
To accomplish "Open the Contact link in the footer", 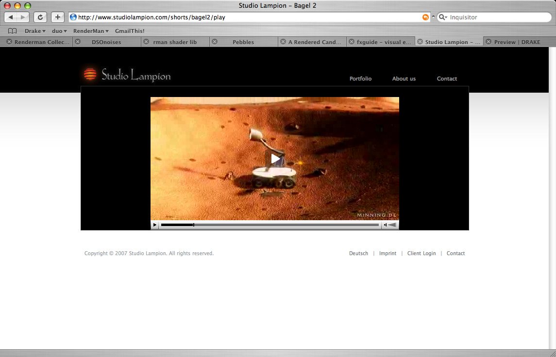I will click(455, 253).
